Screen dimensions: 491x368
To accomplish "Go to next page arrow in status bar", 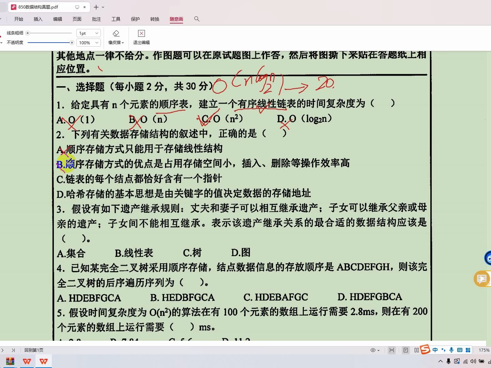I will [x=2, y=350].
